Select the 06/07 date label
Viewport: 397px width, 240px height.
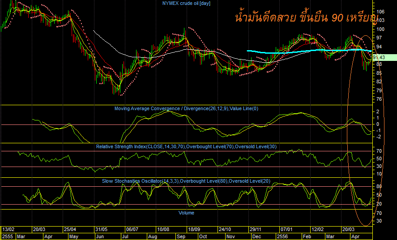pos(132,229)
